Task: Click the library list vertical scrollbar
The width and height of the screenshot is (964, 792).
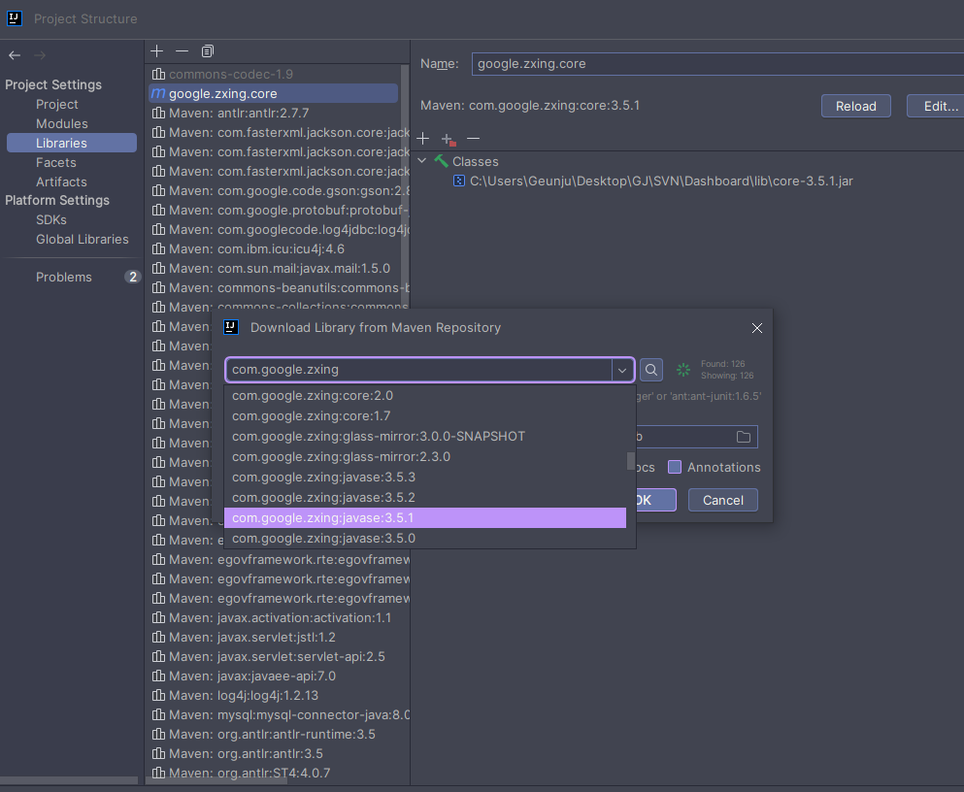Action: click(x=405, y=184)
